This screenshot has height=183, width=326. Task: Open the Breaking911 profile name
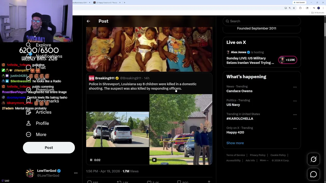pyautogui.click(x=105, y=78)
